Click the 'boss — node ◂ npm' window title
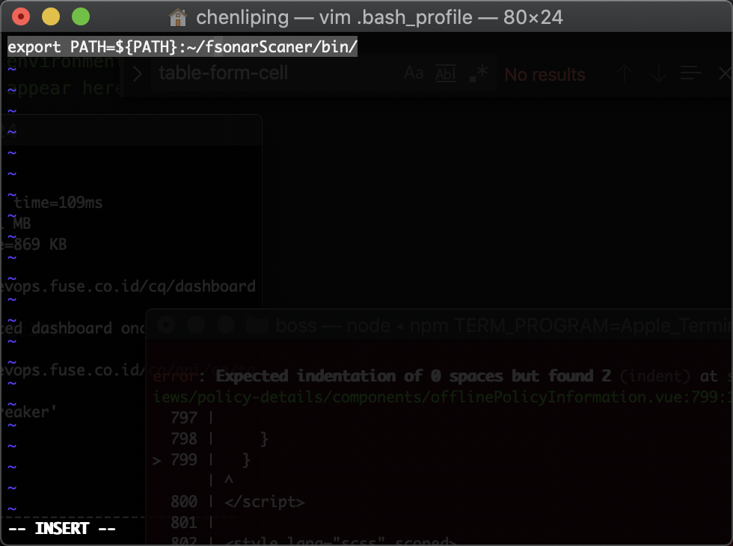The height and width of the screenshot is (546, 733). point(504,325)
